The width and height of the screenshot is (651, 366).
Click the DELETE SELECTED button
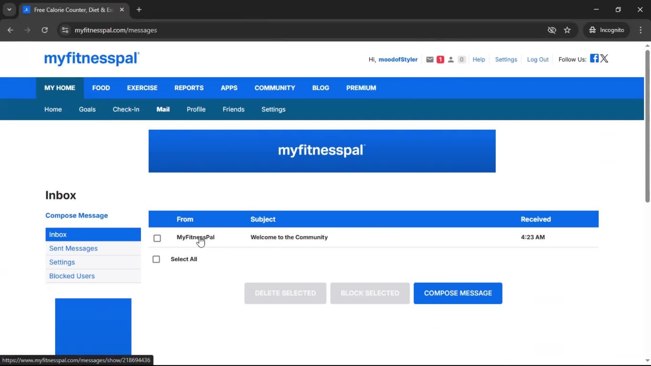click(285, 293)
